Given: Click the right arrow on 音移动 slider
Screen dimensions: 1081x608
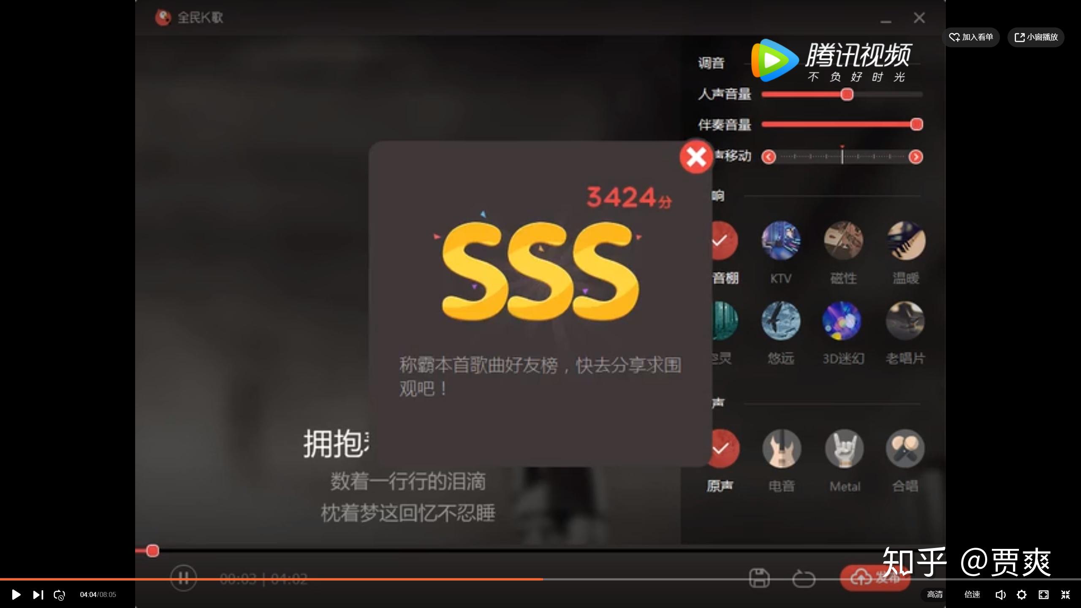Looking at the screenshot, I should point(915,157).
